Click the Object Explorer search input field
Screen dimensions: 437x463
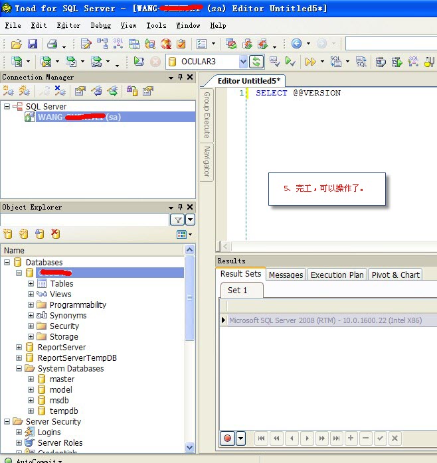coord(85,220)
